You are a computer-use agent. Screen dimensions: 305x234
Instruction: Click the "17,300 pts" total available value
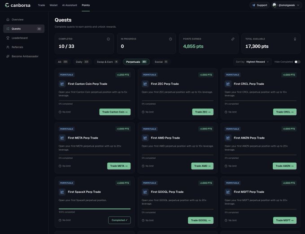[257, 46]
